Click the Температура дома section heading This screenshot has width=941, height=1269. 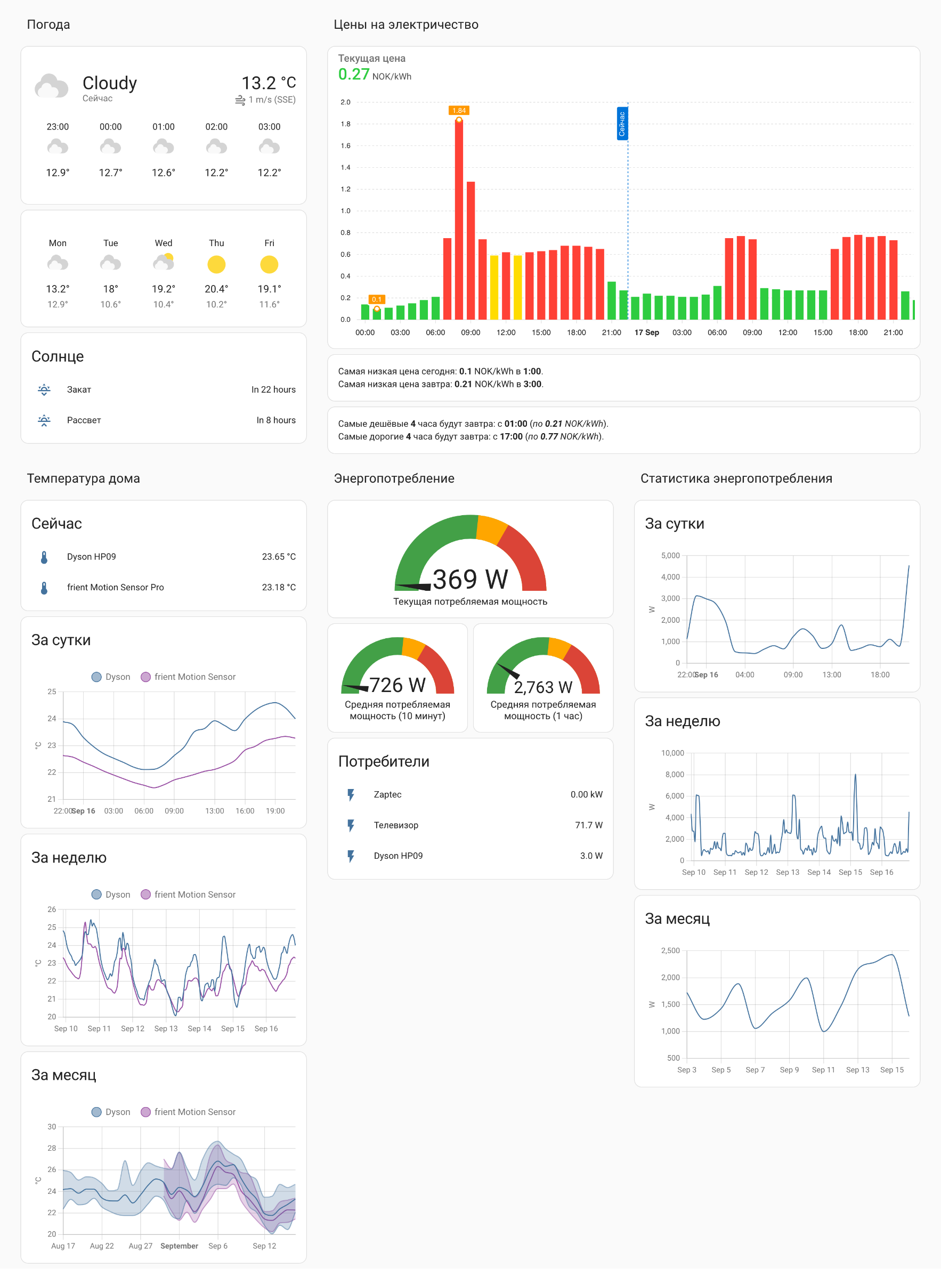(x=83, y=478)
